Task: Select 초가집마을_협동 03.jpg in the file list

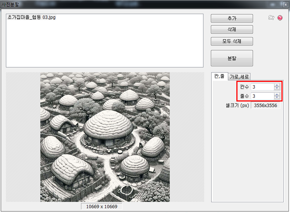Action: click(31, 17)
